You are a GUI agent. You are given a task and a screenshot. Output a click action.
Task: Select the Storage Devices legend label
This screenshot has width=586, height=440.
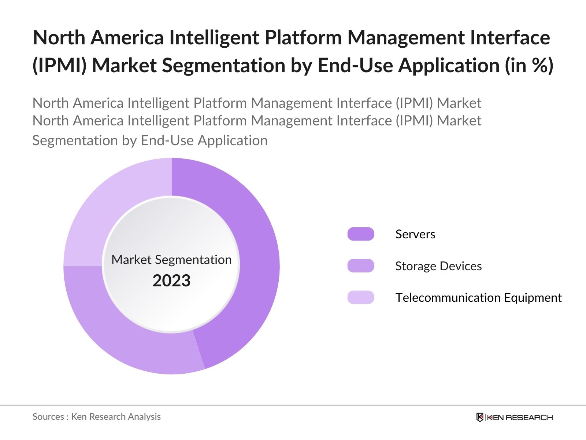(438, 266)
